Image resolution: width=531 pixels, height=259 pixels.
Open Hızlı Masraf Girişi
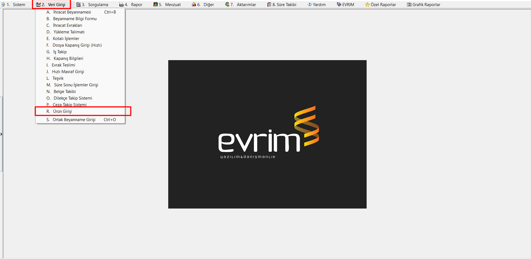(x=80, y=72)
